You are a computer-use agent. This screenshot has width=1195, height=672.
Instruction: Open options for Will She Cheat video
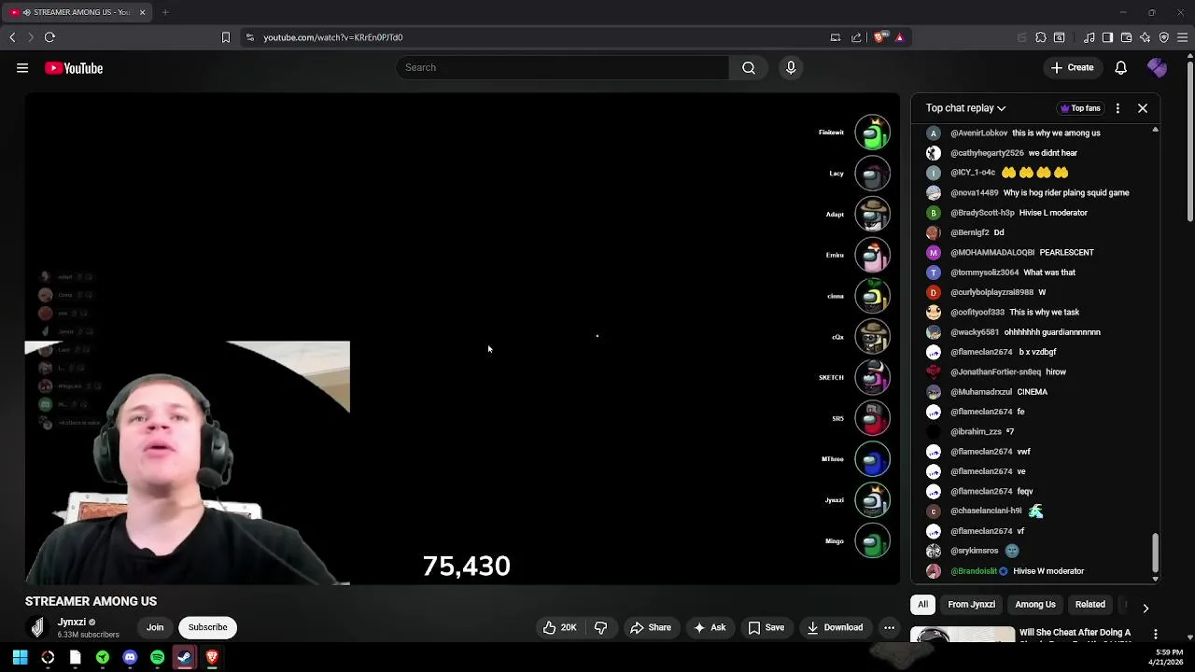pos(1156,635)
